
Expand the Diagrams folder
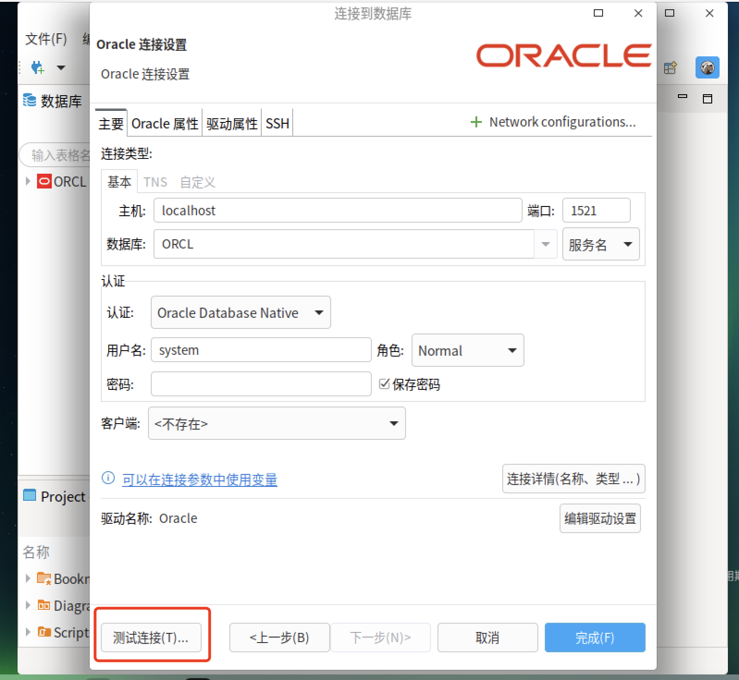click(x=28, y=605)
